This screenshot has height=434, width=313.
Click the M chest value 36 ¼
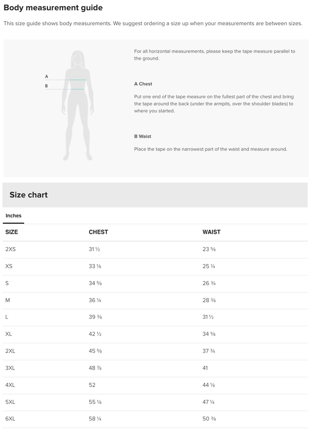[95, 300]
